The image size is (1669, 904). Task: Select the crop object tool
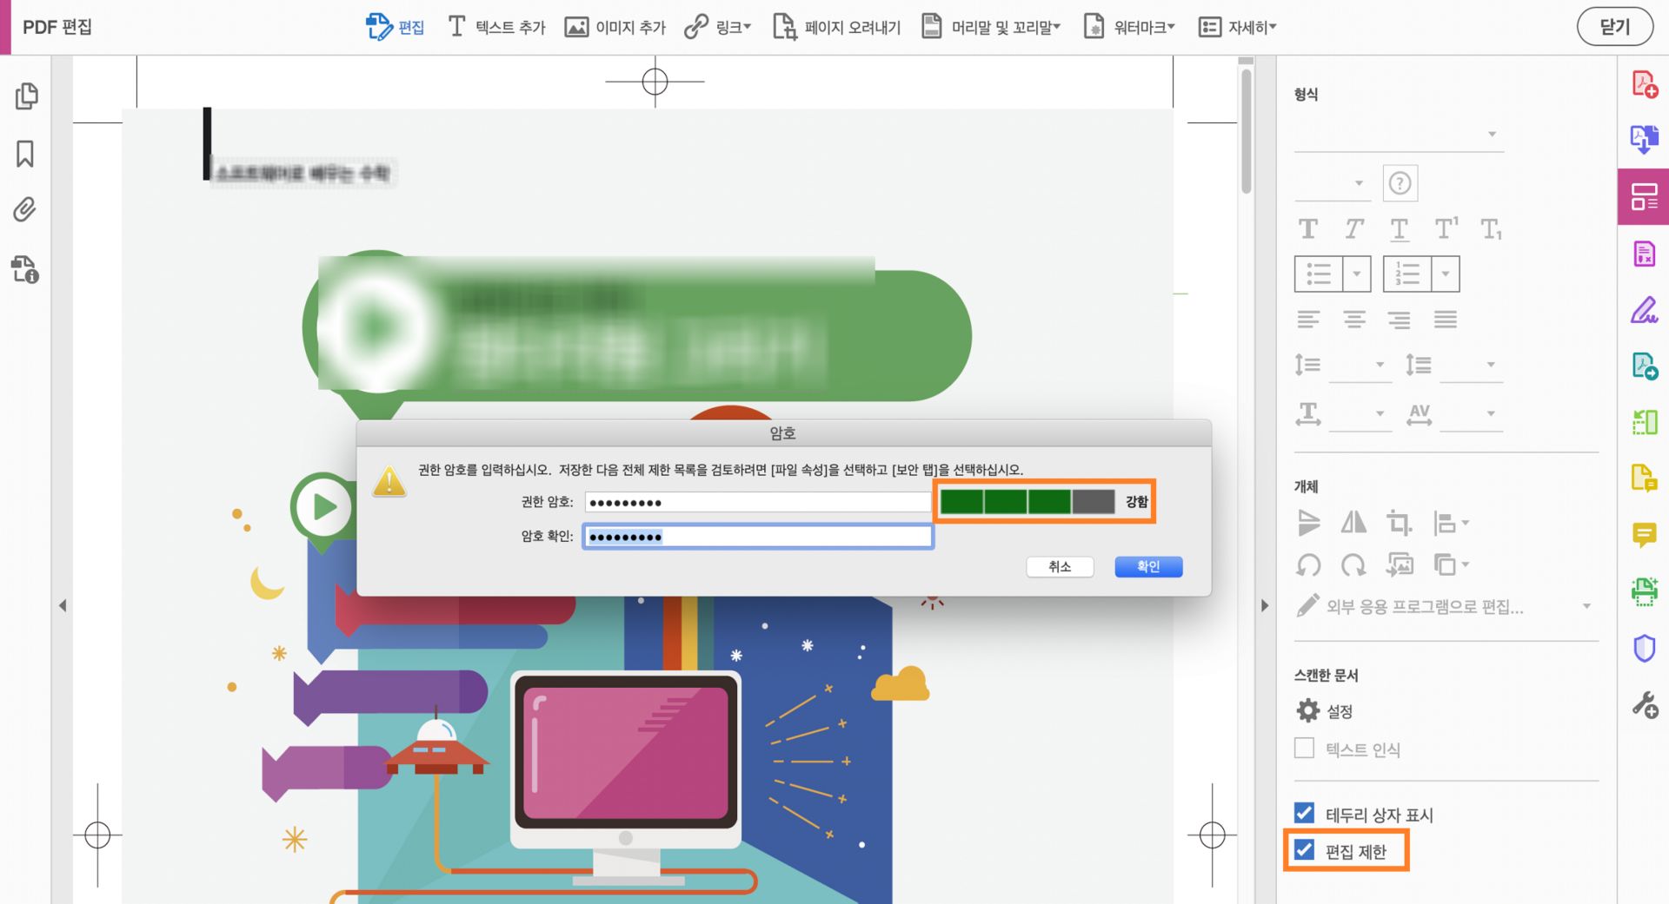[x=1399, y=523]
